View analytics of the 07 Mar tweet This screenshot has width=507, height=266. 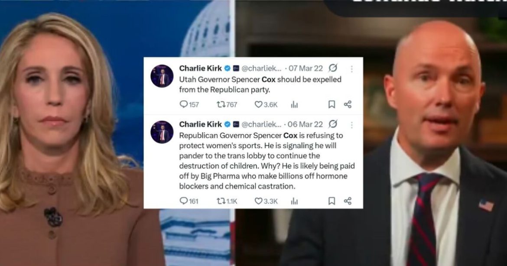(294, 104)
